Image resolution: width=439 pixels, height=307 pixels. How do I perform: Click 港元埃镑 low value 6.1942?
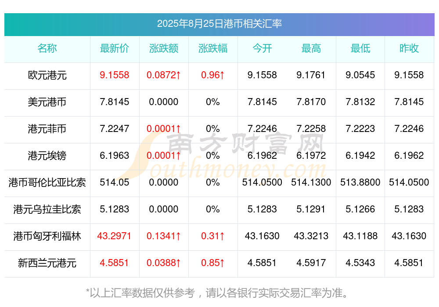coord(360,155)
